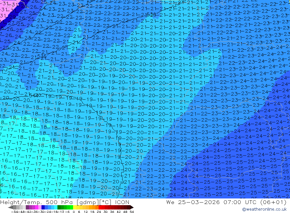
Task: Click the 'ICON' model name in the title
Action: 122,202
